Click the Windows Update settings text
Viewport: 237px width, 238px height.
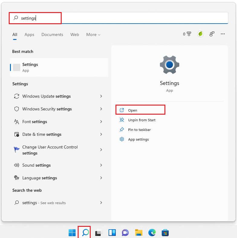click(47, 96)
